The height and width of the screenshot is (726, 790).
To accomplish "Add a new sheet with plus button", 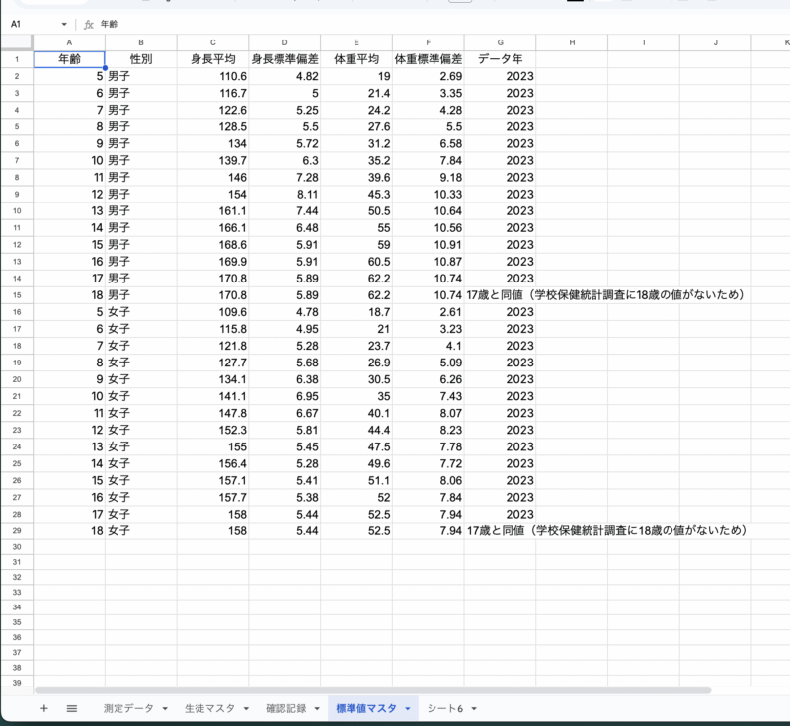I will [x=43, y=708].
